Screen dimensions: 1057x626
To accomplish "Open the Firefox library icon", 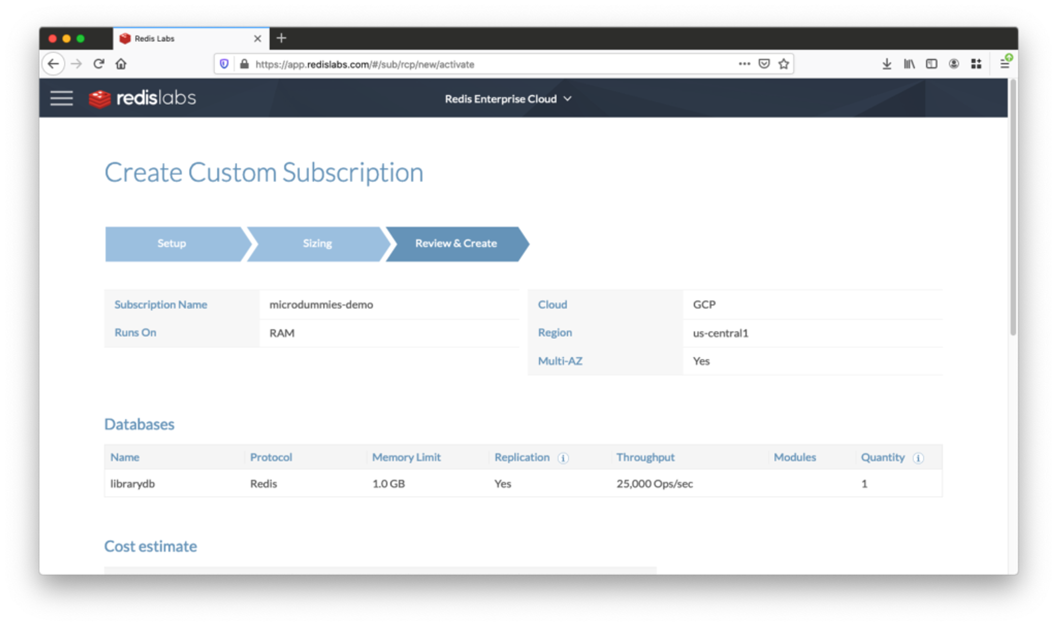I will coord(909,64).
